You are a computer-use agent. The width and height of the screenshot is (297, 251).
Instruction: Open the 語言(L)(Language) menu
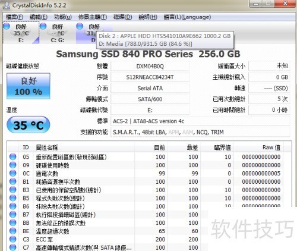(187, 17)
